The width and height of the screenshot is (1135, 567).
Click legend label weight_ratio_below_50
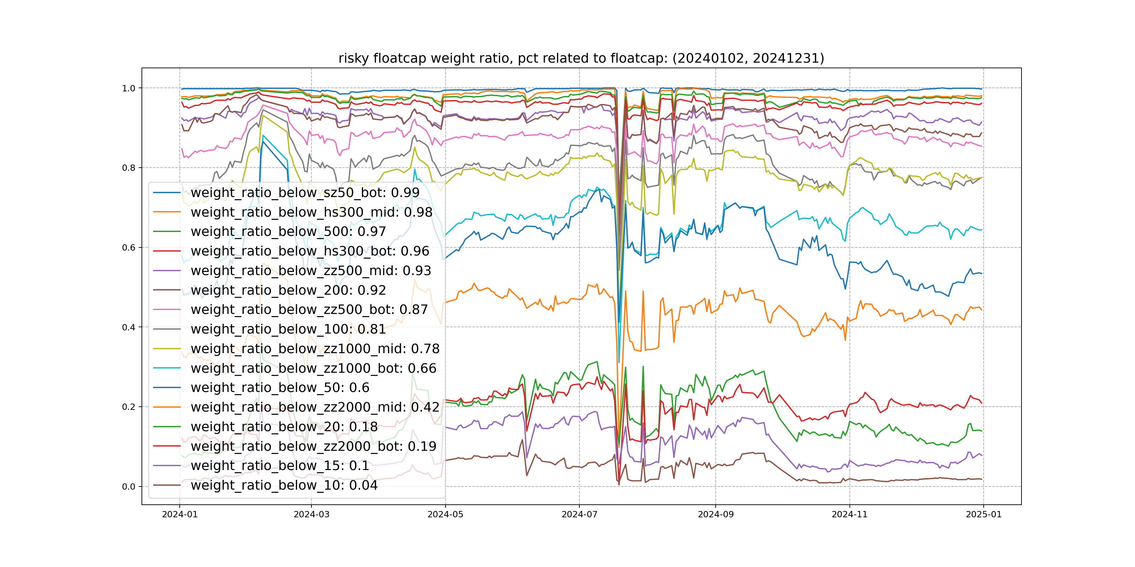point(280,388)
